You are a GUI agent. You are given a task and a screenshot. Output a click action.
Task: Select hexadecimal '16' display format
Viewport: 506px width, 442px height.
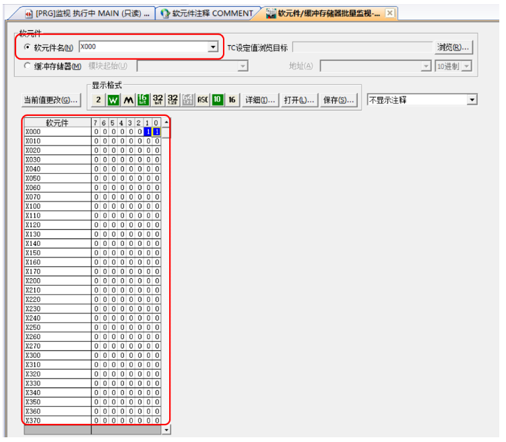(232, 100)
